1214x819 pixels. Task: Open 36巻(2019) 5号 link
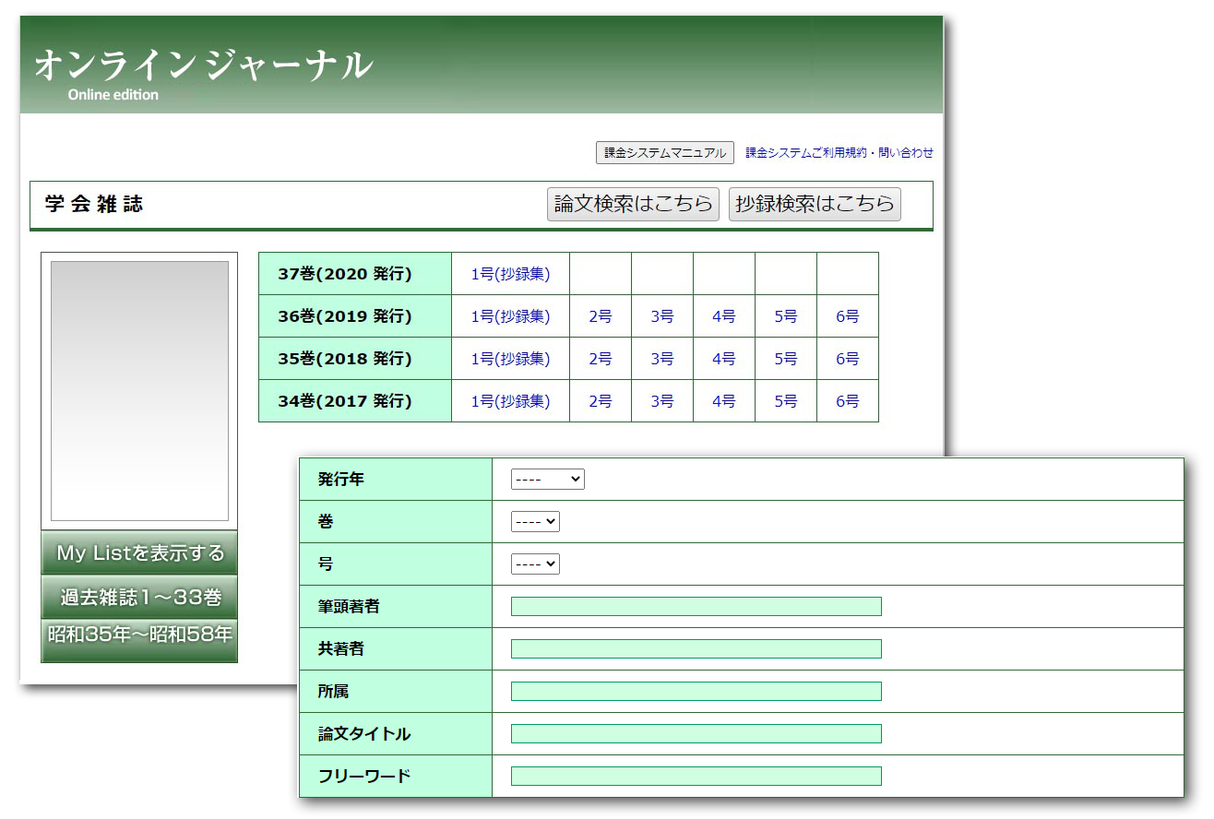(786, 316)
